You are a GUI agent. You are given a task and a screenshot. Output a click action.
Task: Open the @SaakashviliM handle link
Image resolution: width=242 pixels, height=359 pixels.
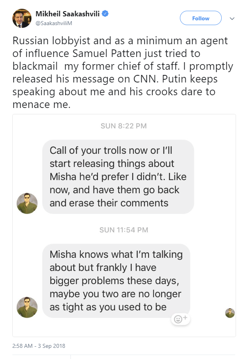[x=54, y=23]
